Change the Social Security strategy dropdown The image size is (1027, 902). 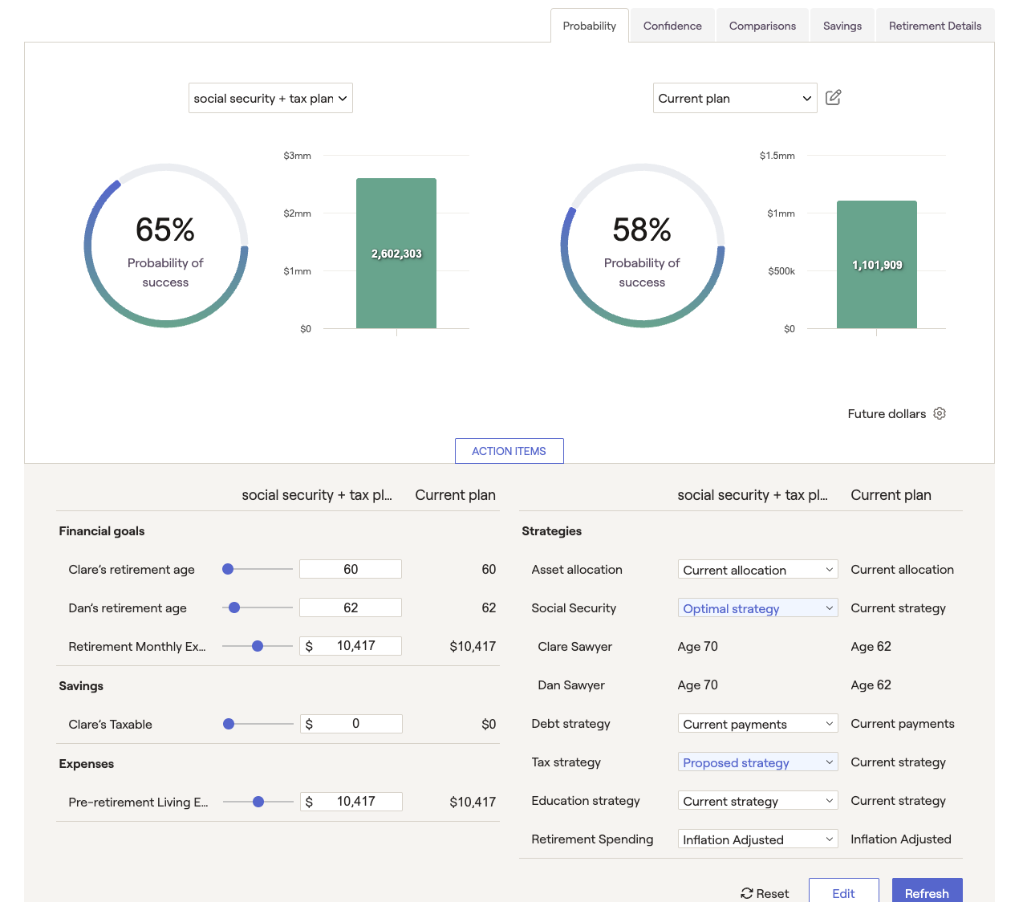point(758,608)
